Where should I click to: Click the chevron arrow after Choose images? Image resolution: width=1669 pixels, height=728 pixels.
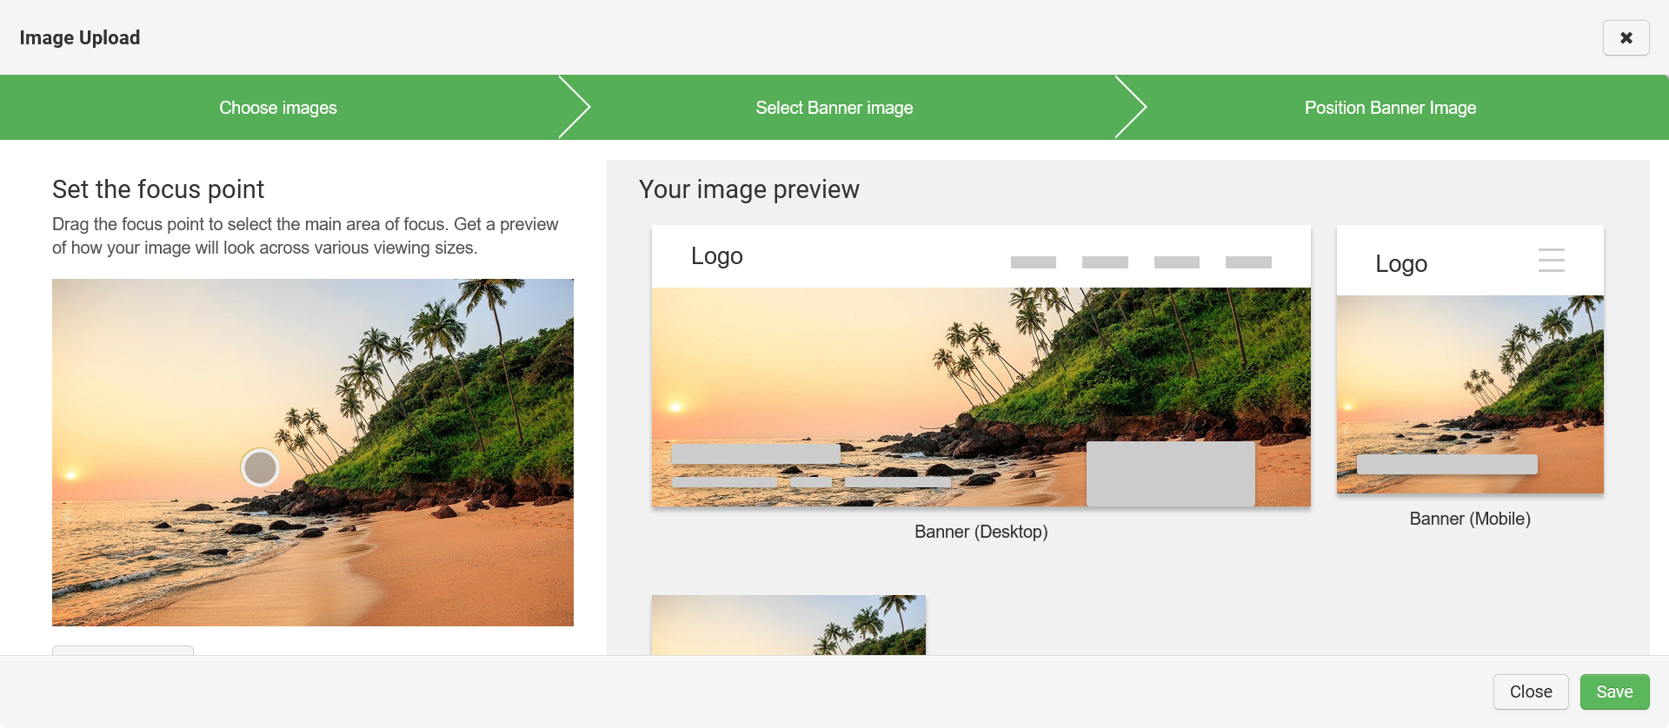[x=575, y=108]
